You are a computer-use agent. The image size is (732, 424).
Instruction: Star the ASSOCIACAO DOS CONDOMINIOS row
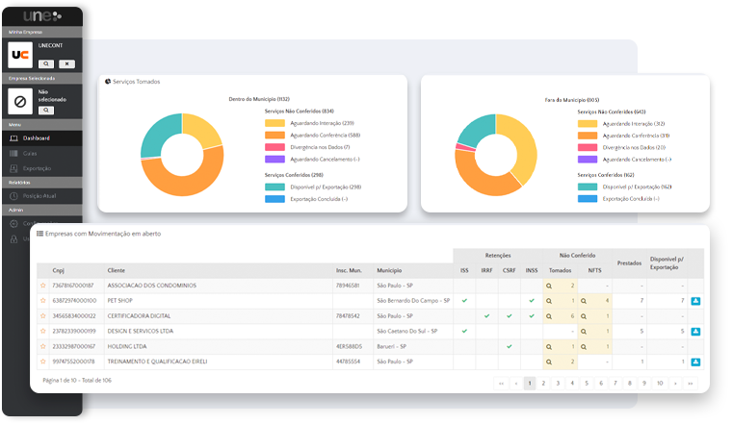[x=42, y=286]
